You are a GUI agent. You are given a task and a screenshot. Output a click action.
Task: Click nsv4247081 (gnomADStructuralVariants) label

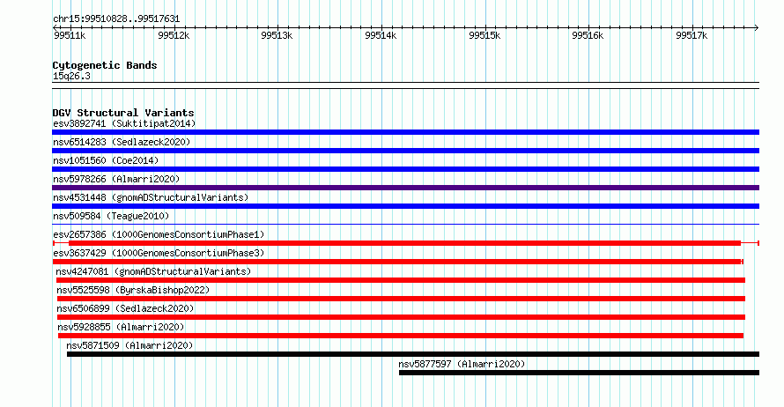(x=153, y=271)
